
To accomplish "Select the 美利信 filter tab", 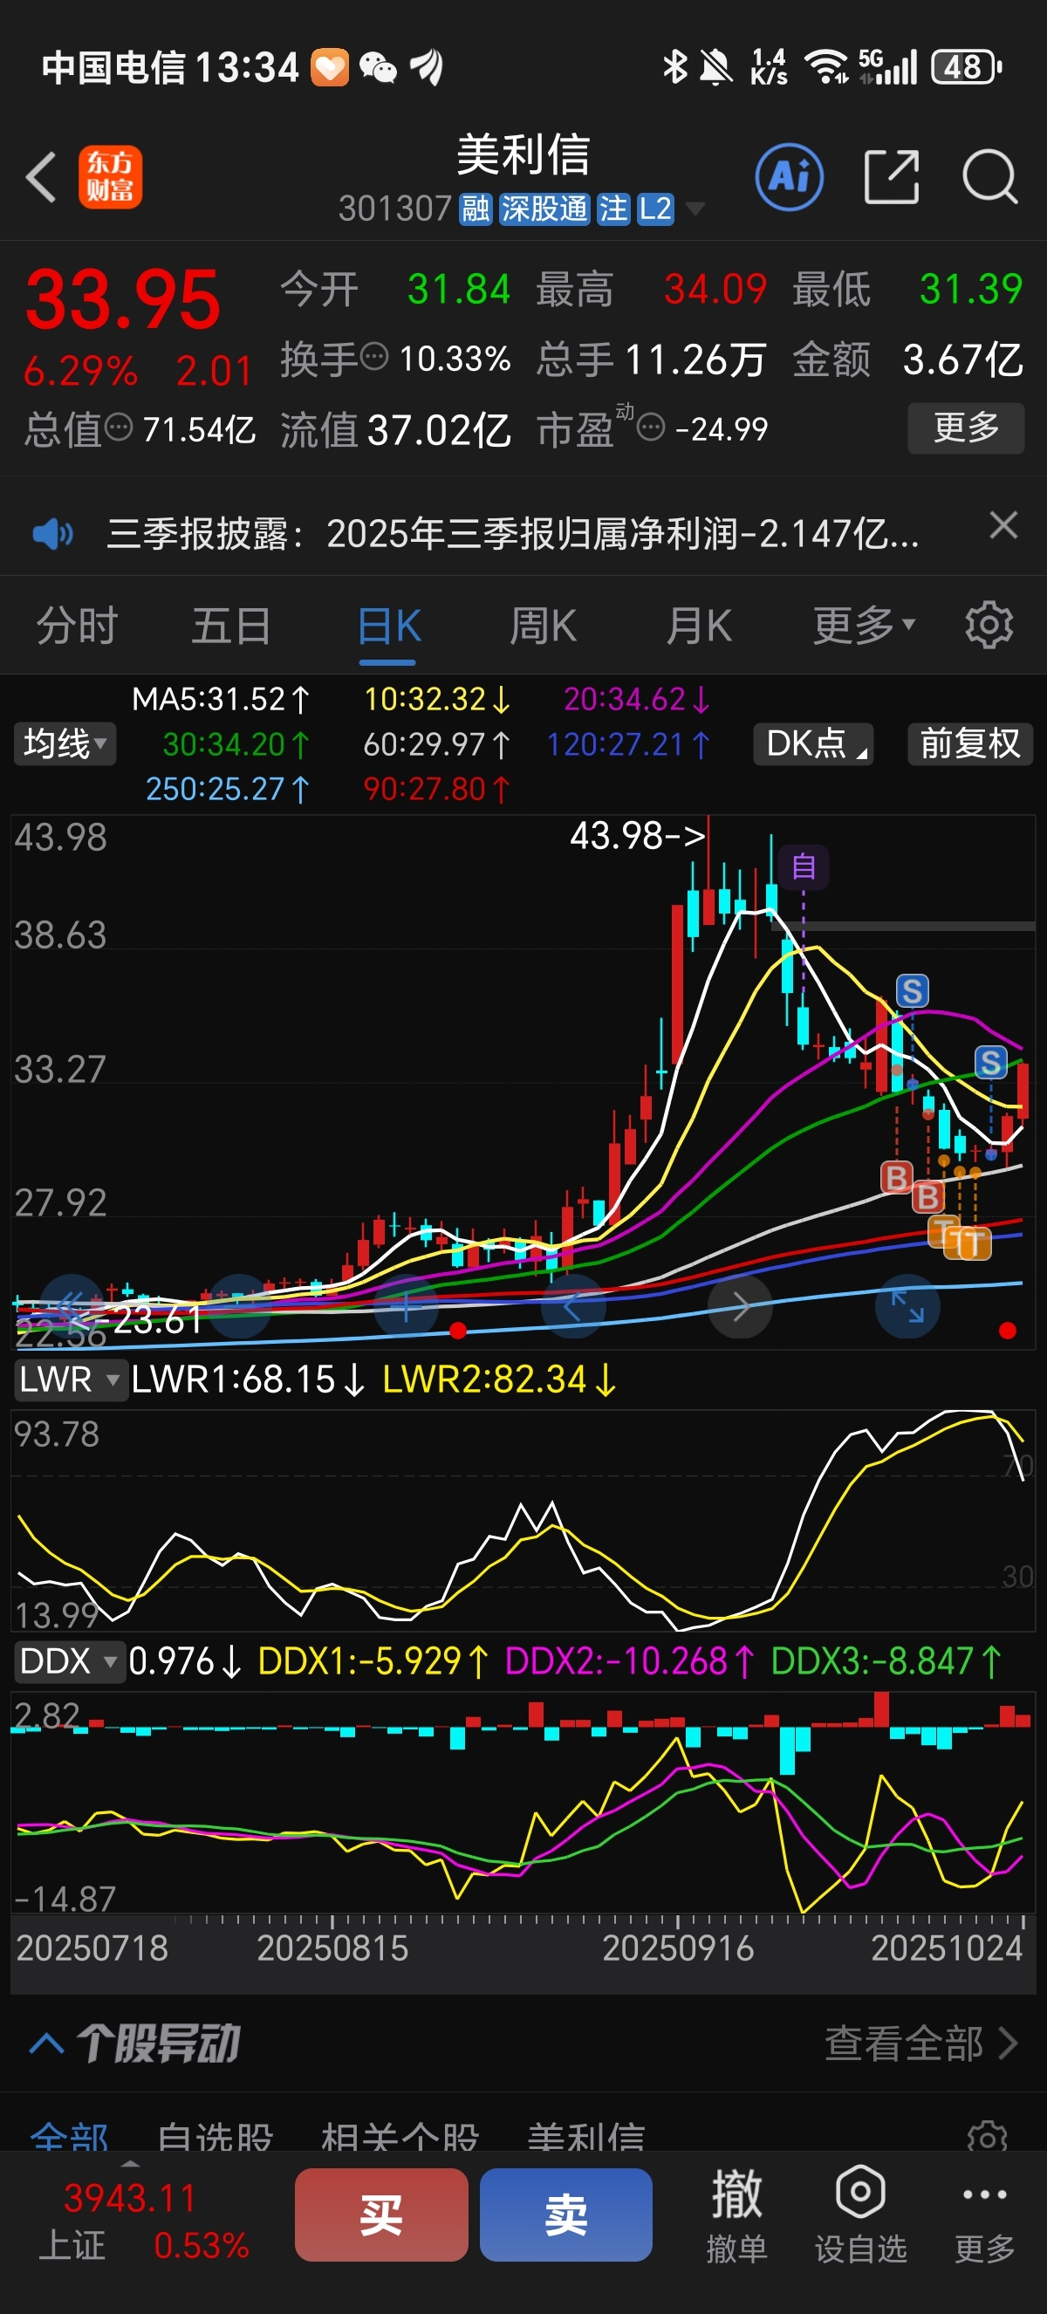I will click(x=585, y=2136).
